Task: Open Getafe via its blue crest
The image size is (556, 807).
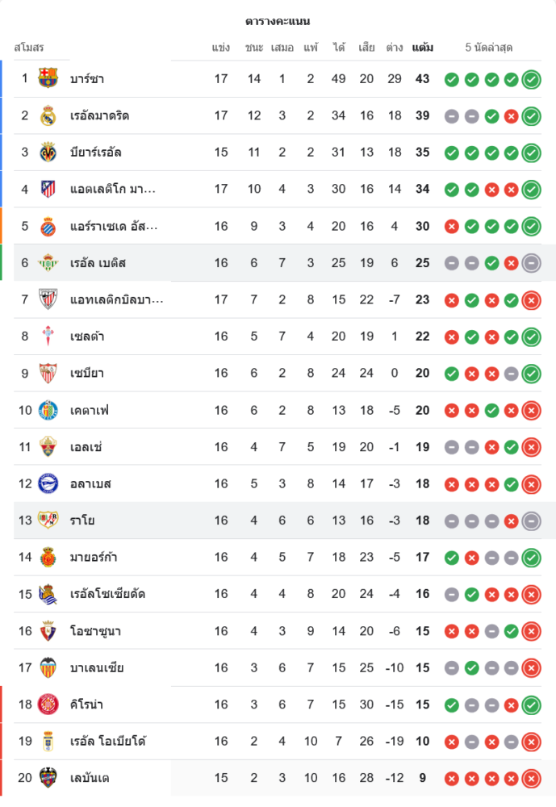Action: [48, 410]
